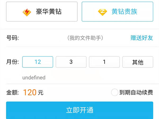The image size is (159, 119).
Task: Click the yellow Z diamond icon
Action: (x=103, y=12)
